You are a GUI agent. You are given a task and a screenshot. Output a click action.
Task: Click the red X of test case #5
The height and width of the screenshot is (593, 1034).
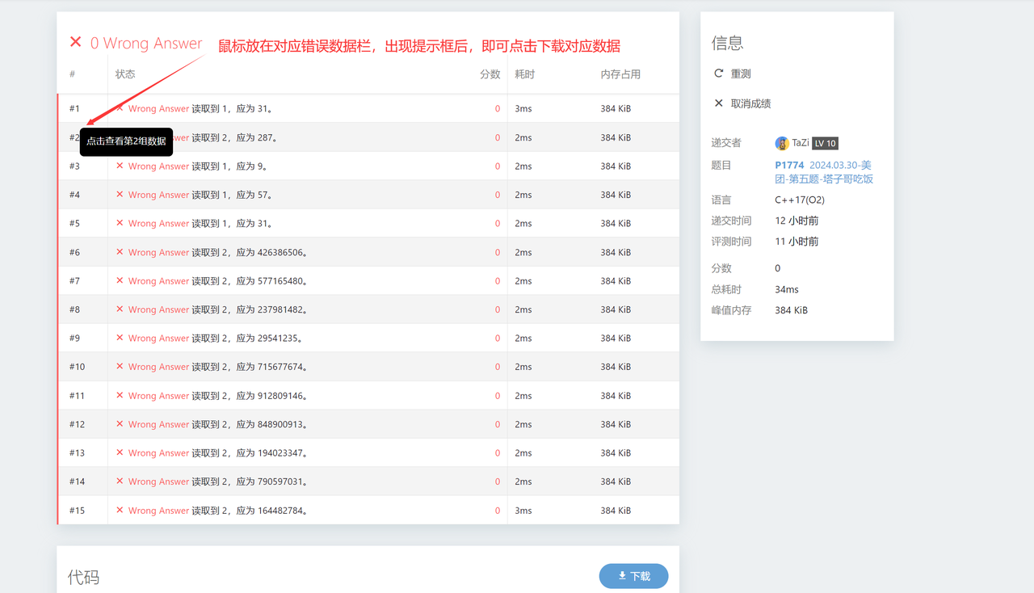click(120, 223)
